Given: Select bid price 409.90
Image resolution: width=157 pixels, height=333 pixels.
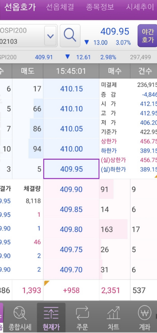Looking at the screenshot, I should click(x=71, y=189).
